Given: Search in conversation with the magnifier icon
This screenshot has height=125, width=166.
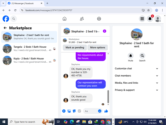Looking at the screenshot, I should point(142,56).
